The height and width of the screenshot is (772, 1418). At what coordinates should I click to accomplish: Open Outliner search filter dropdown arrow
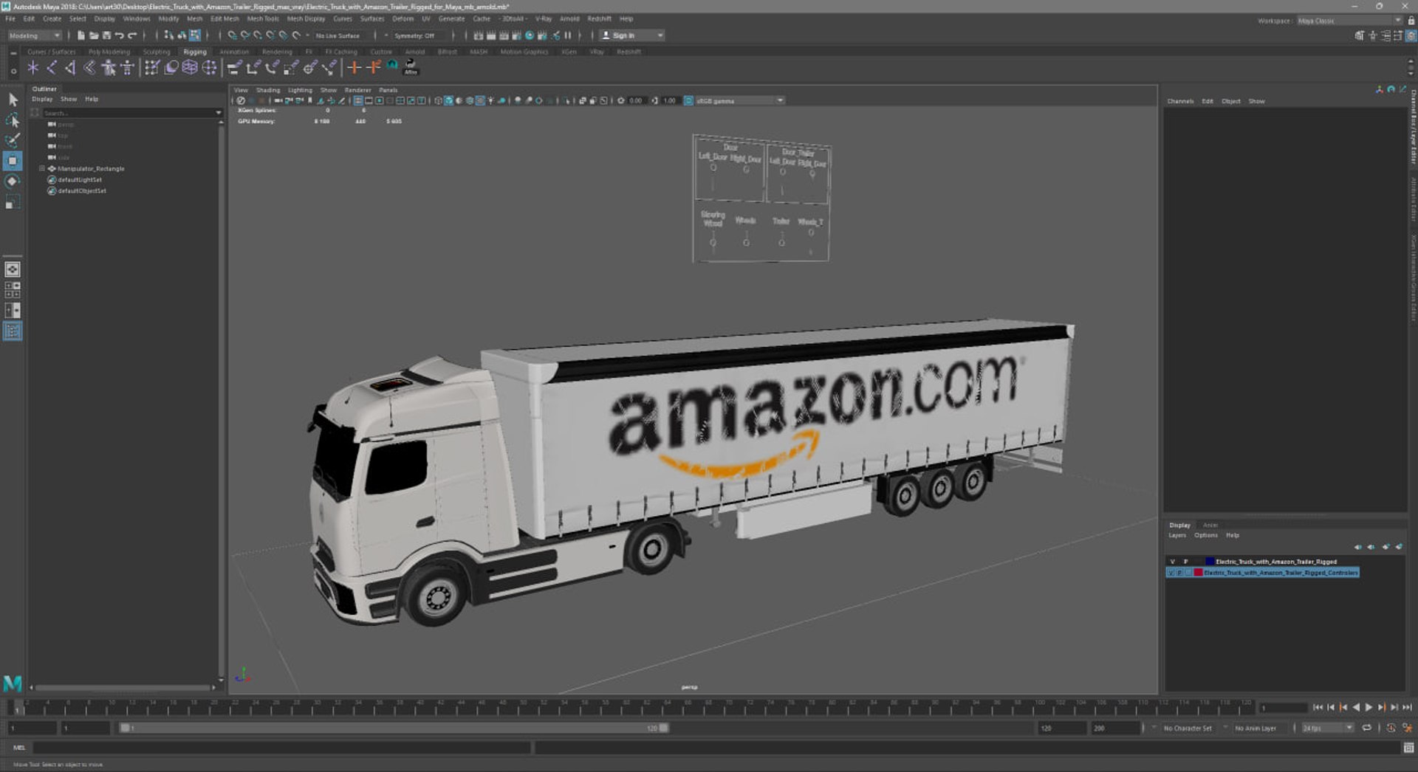218,113
